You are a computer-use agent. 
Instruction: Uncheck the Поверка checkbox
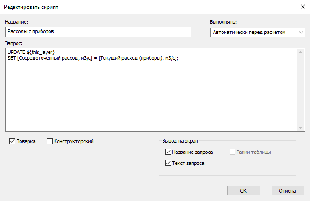click(x=13, y=141)
